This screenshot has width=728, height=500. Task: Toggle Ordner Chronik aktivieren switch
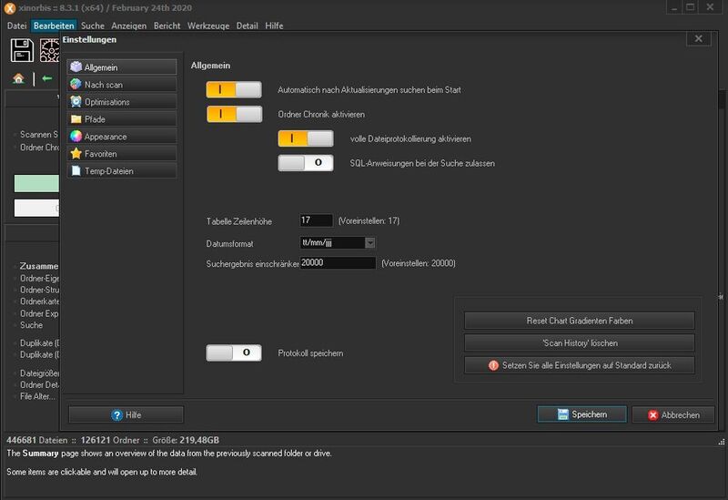pos(234,115)
